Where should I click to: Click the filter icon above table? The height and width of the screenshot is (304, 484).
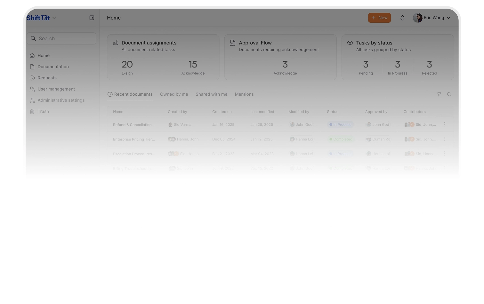pos(439,94)
